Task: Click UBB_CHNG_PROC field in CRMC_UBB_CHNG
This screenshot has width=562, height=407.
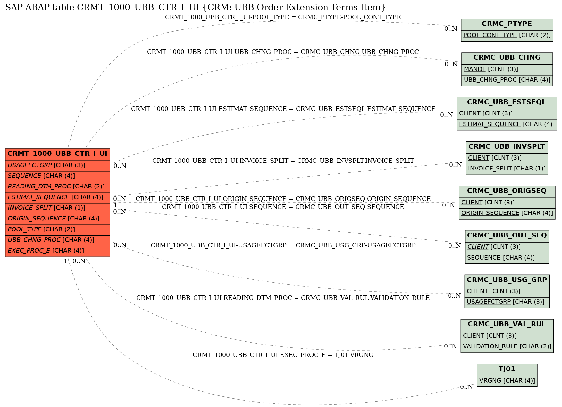Action: pos(507,80)
